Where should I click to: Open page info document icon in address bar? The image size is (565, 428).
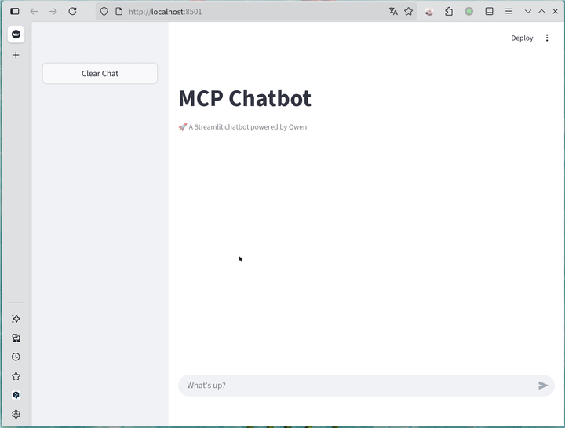tap(119, 12)
